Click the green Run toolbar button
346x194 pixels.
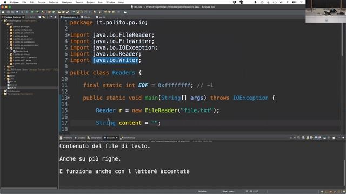(x=32, y=12)
